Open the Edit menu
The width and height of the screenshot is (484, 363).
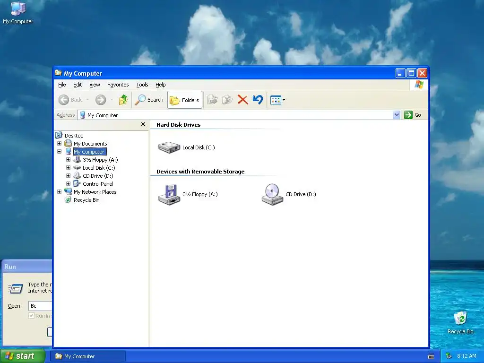pyautogui.click(x=78, y=85)
